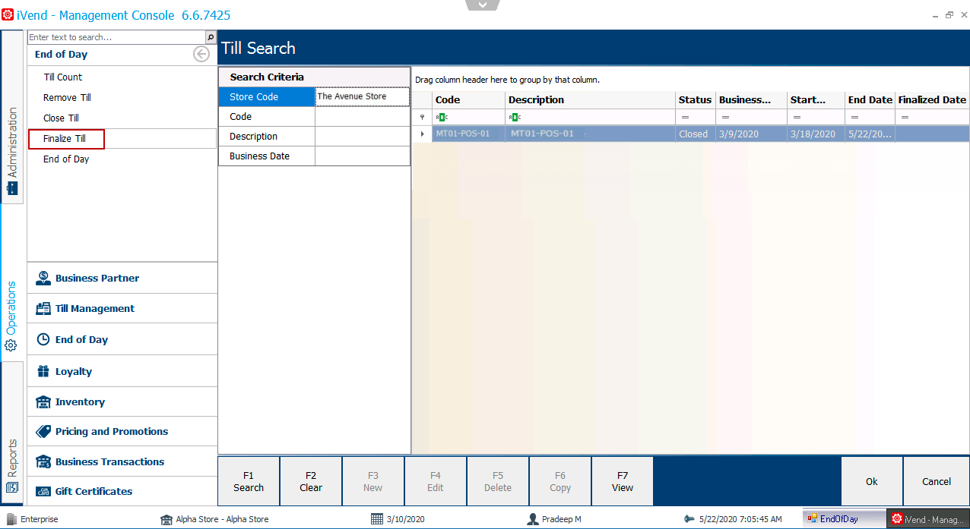This screenshot has width=970, height=529.
Task: Open Description column filter operator icon
Action: point(514,118)
